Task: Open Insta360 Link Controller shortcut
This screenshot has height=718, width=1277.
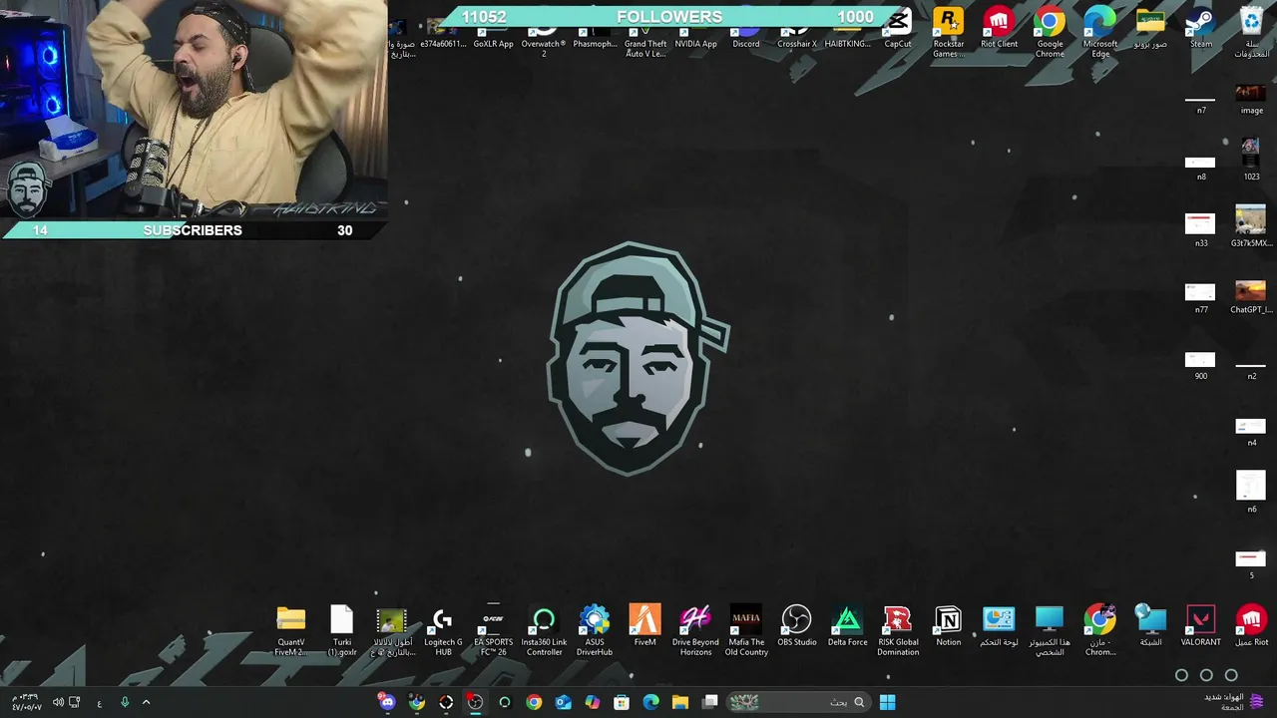Action: click(x=544, y=630)
